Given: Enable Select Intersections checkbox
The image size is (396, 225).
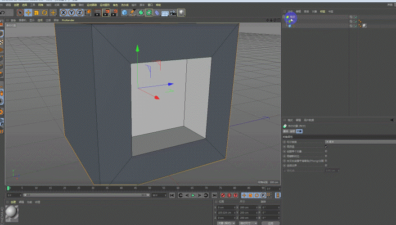Looking at the screenshot, I should (326, 166).
